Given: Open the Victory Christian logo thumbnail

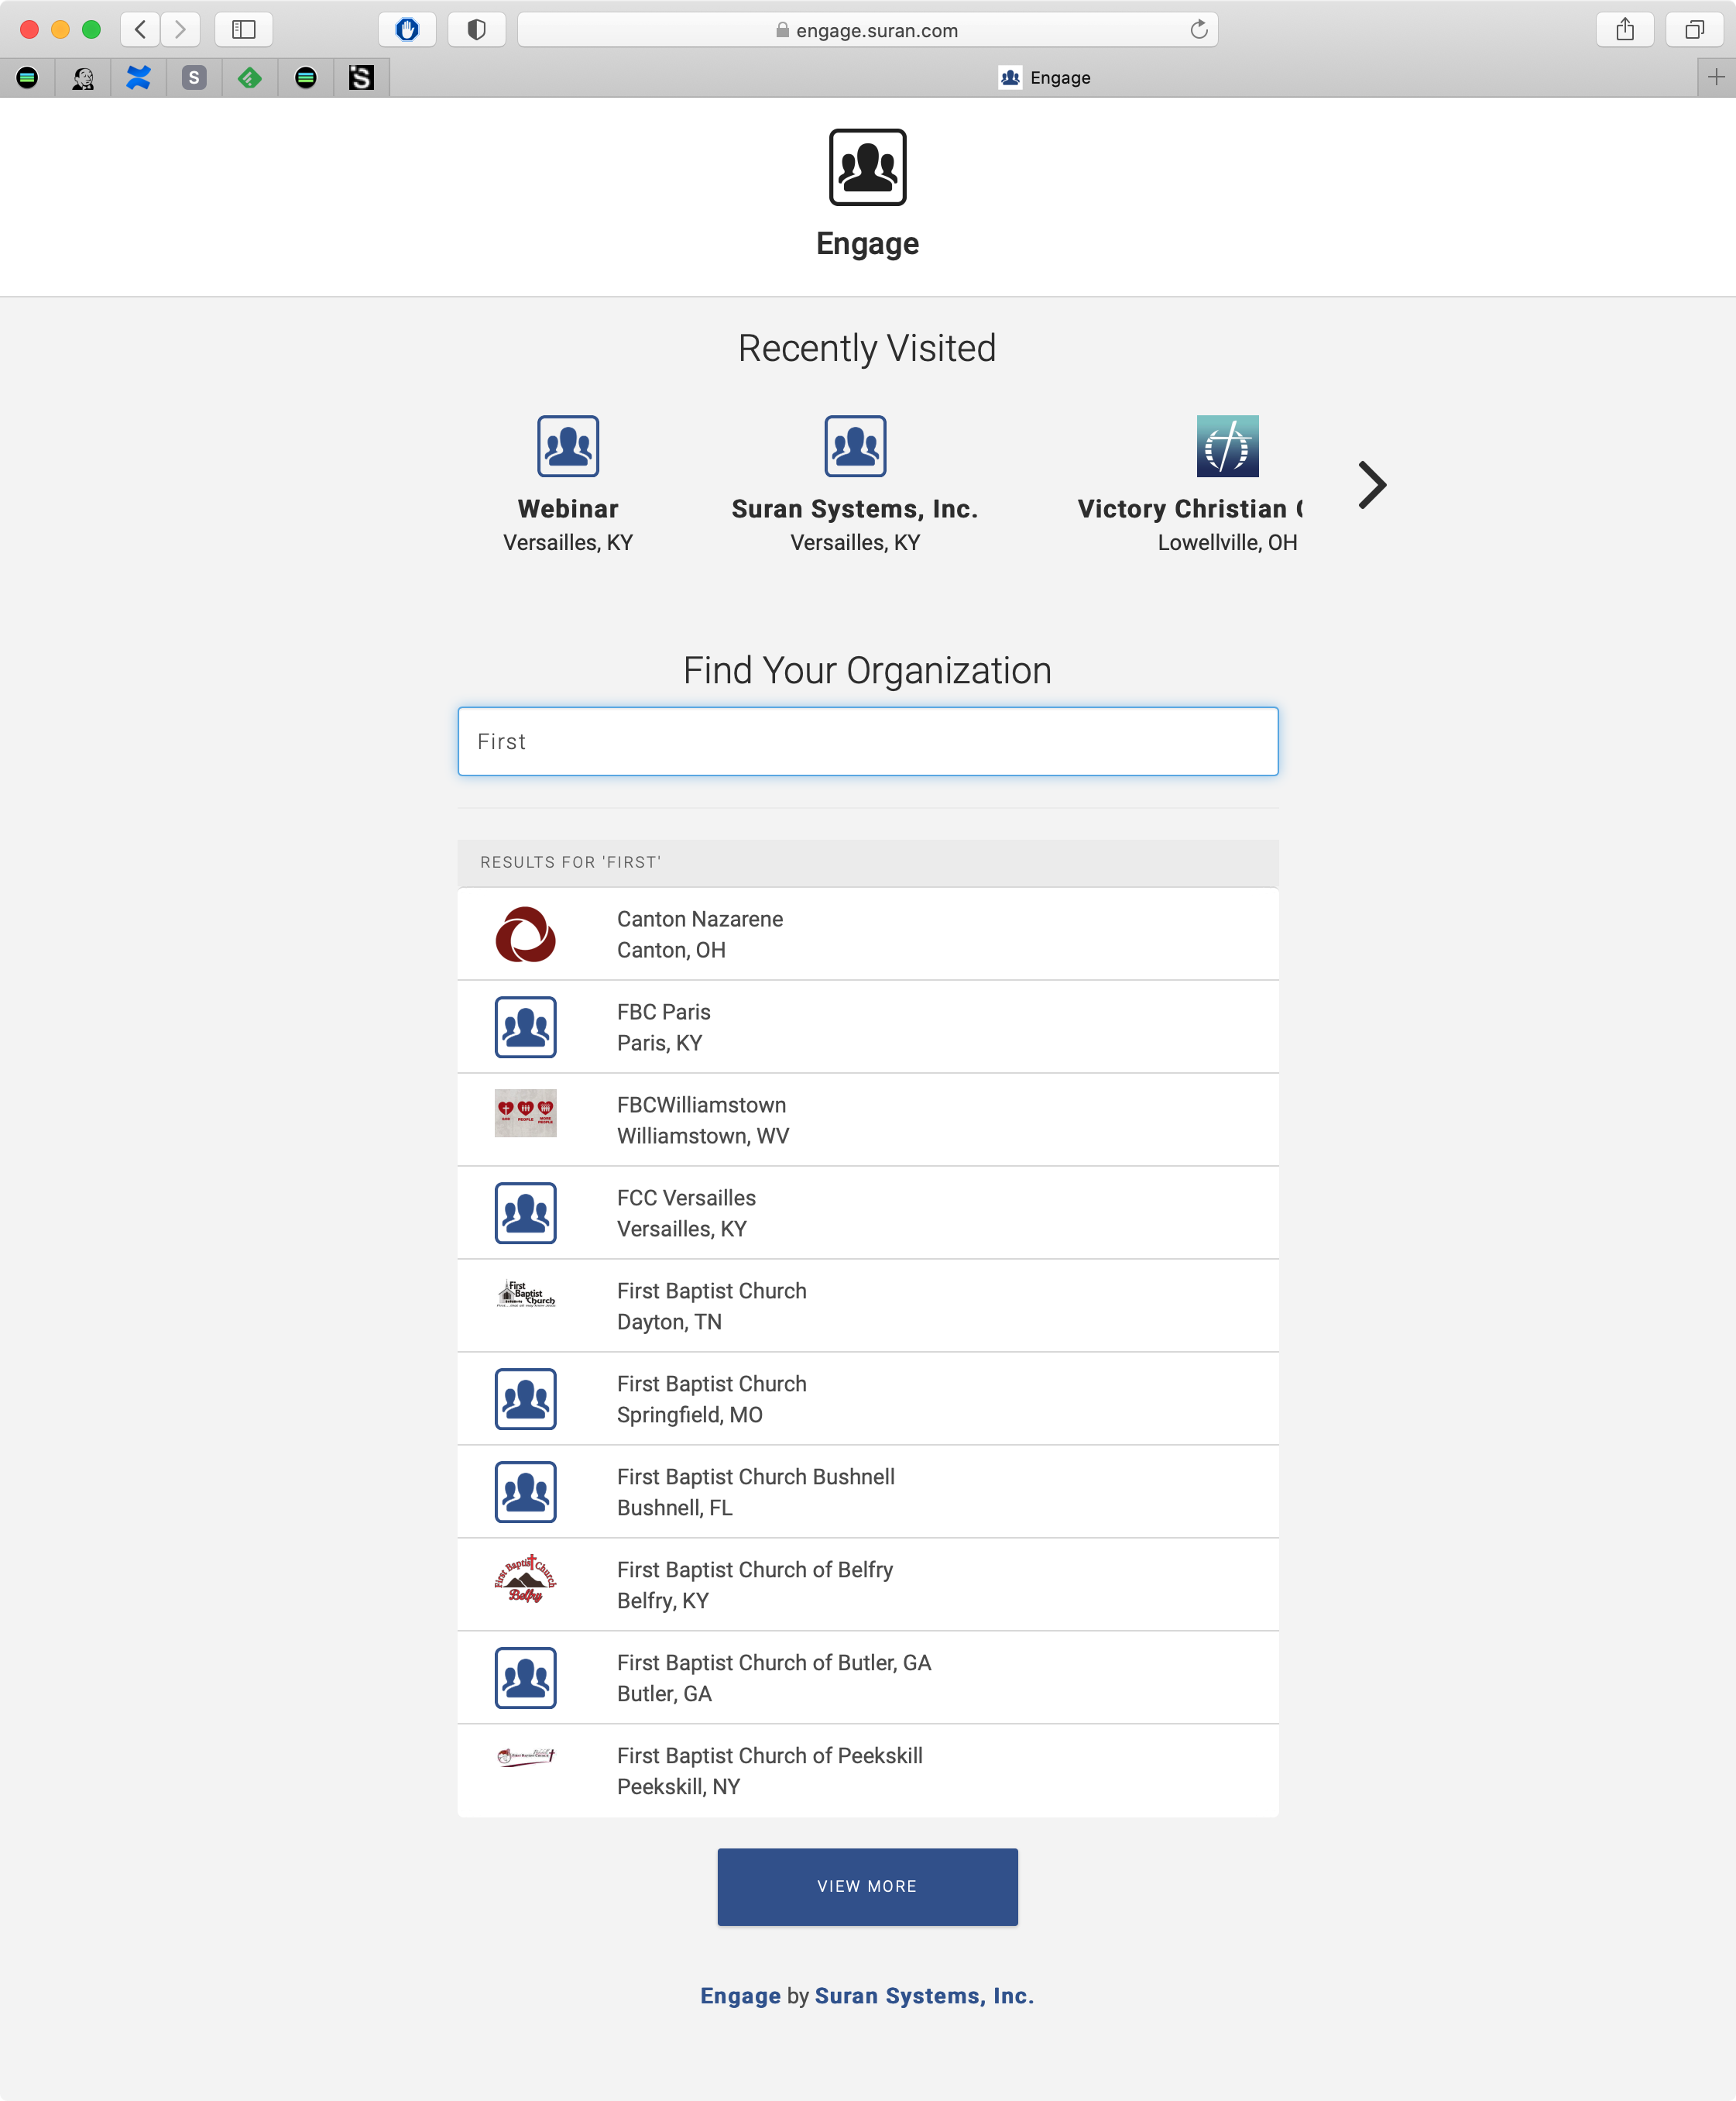Looking at the screenshot, I should [x=1227, y=446].
